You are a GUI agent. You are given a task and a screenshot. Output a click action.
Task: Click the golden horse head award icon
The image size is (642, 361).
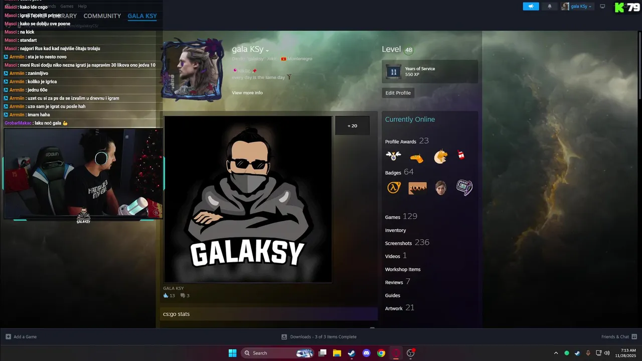(x=440, y=157)
